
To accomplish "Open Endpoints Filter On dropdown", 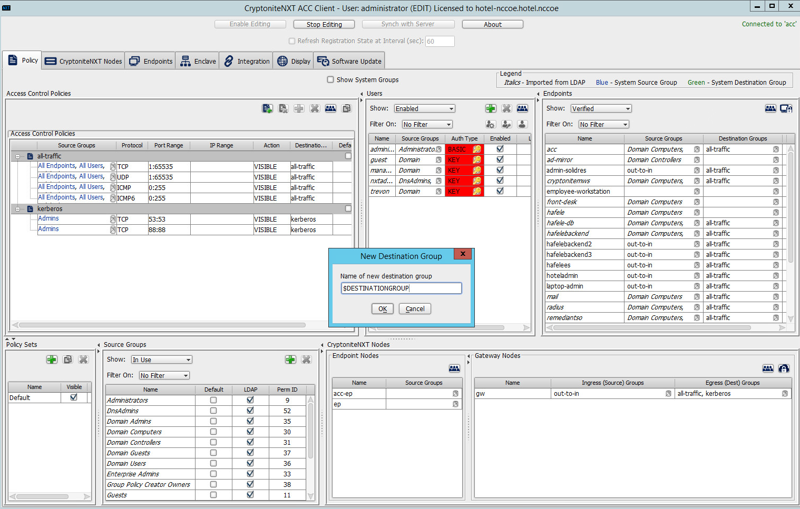I will pyautogui.click(x=603, y=124).
